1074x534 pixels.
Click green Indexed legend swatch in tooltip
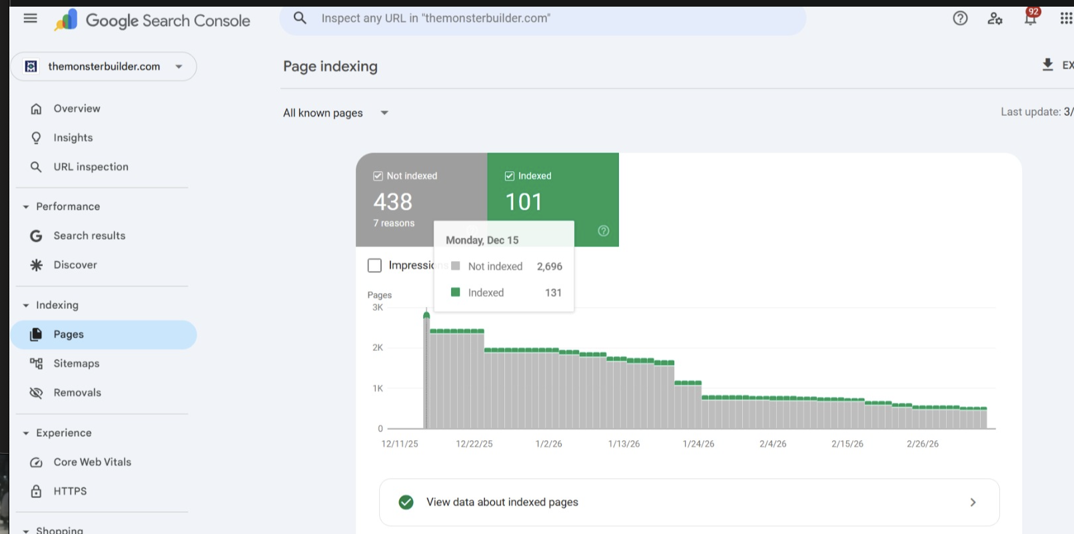[456, 292]
